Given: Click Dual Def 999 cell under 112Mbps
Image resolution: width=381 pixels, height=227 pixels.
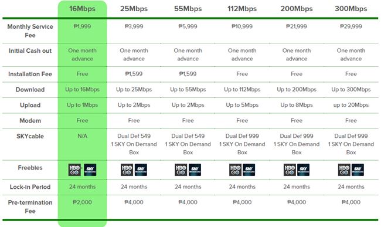Looking at the screenshot, I should click(242, 144).
